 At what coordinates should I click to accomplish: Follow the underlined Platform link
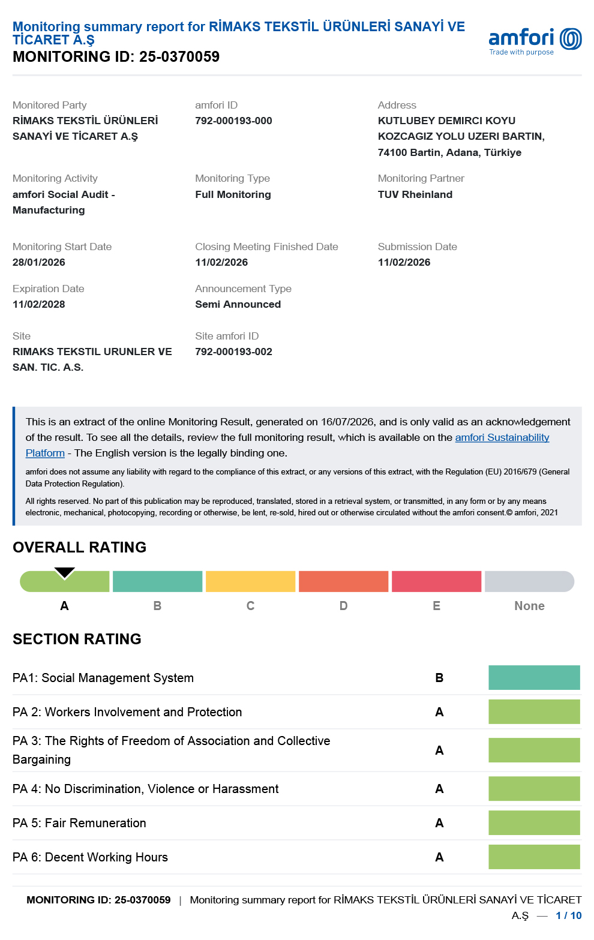coord(45,453)
